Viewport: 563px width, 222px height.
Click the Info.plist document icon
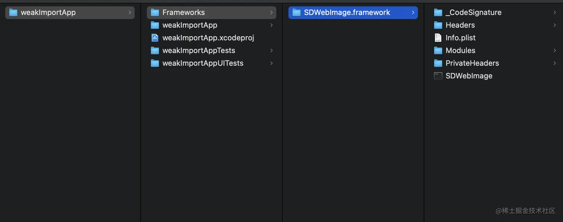(x=438, y=38)
